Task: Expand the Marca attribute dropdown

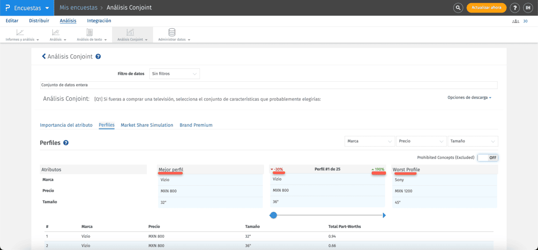Action: 369,141
